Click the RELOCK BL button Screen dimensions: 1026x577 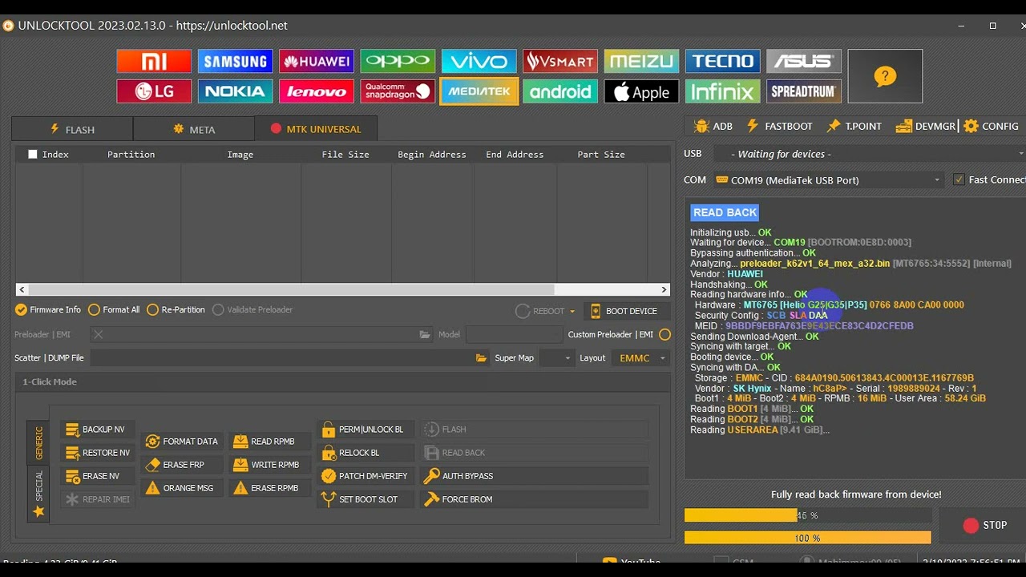tap(366, 453)
